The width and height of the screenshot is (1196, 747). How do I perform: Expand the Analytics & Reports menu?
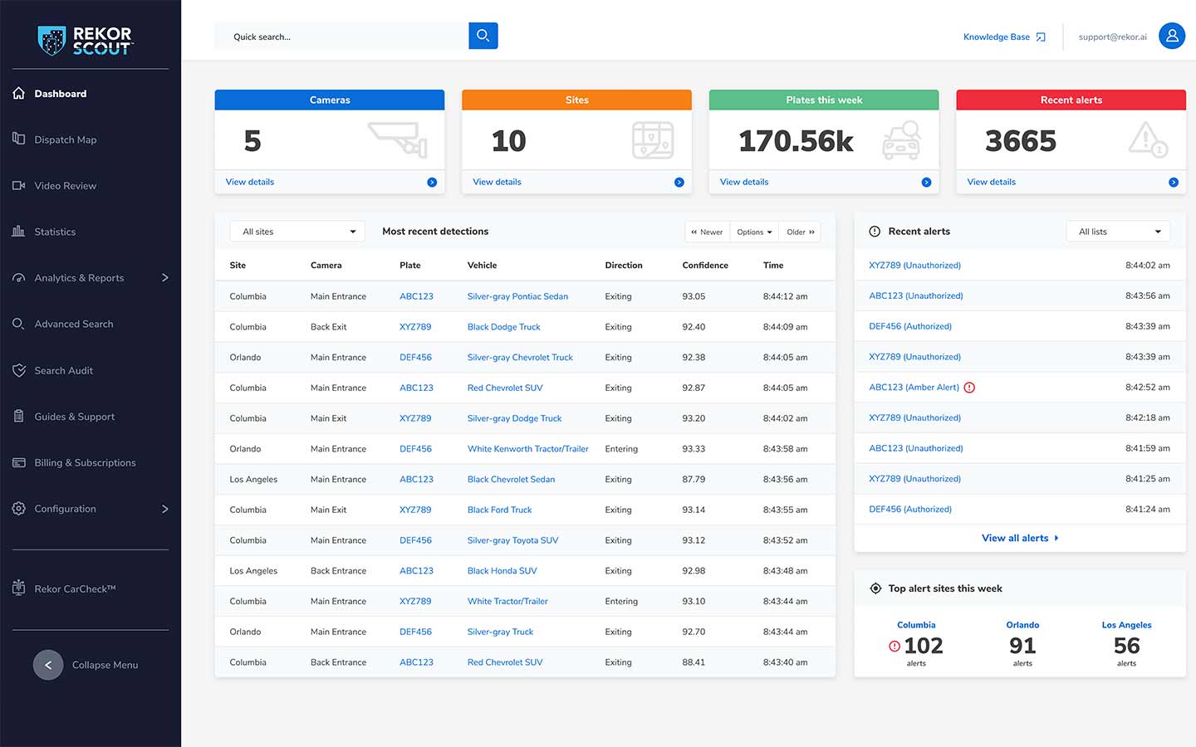pos(79,277)
